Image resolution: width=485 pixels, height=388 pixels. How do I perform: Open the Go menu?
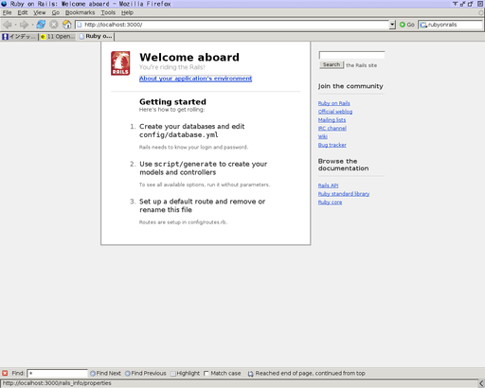point(56,12)
